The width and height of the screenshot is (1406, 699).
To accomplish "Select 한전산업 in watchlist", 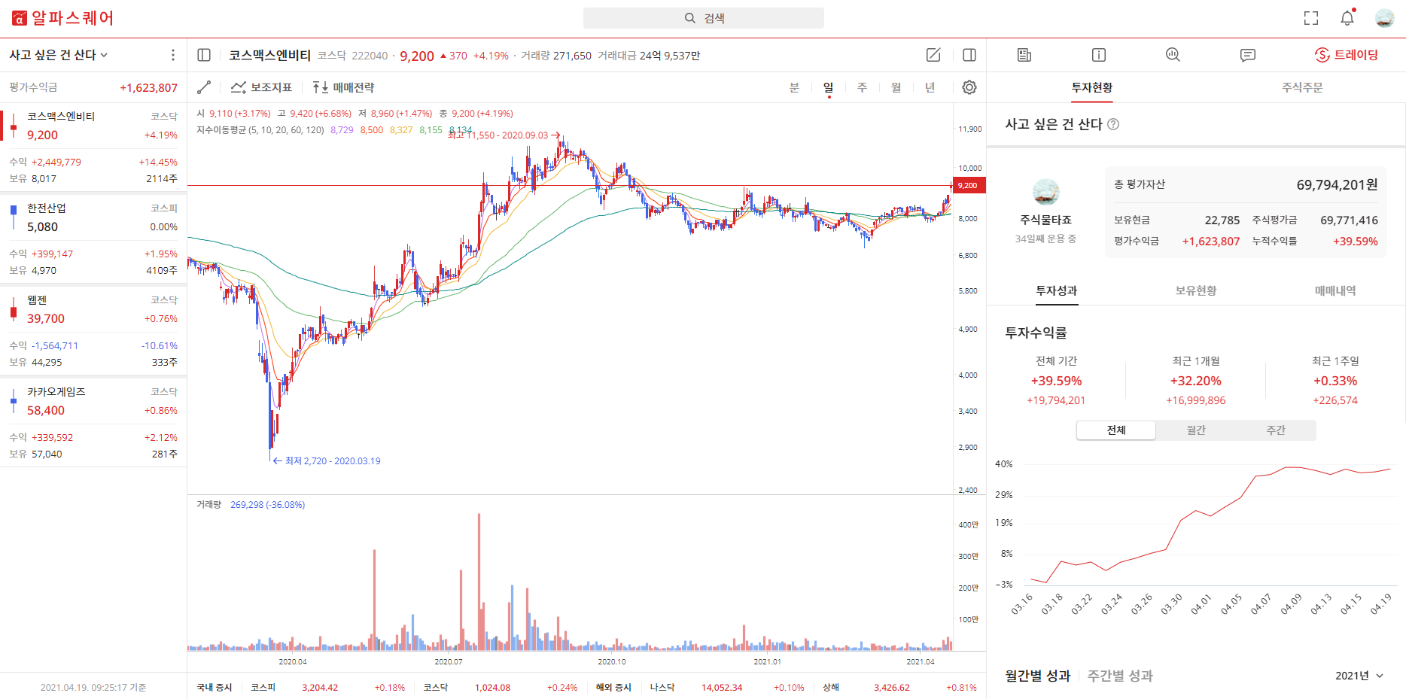I will tap(93, 239).
